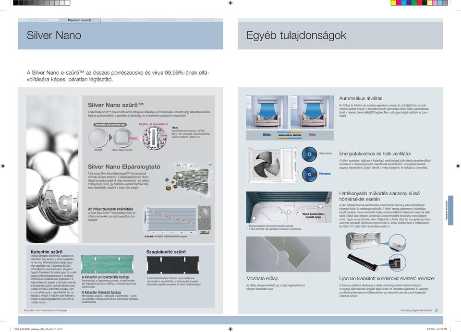This screenshot has height=332, width=461.
Task: Pick the yellow swatch in color bar
Action: click(393, 3)
